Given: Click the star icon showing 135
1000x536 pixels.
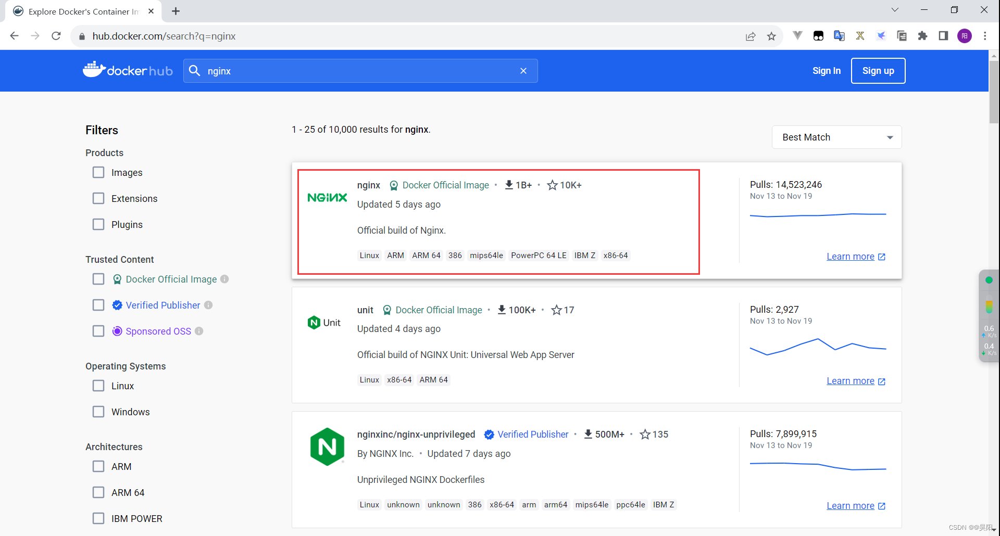Looking at the screenshot, I should tap(645, 435).
